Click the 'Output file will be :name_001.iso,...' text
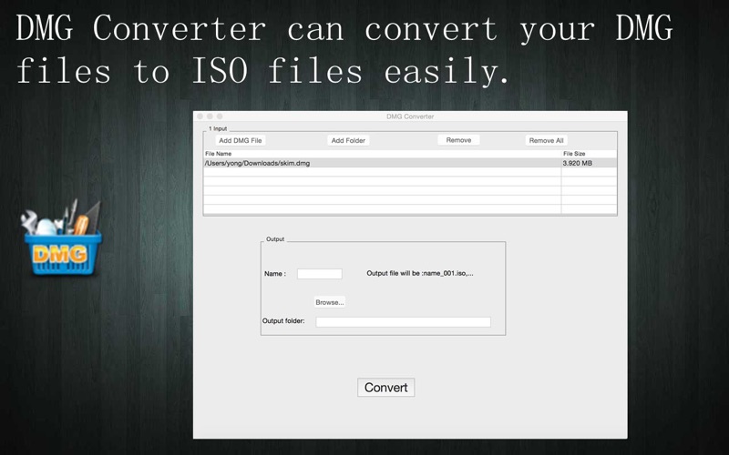The height and width of the screenshot is (455, 729). click(420, 274)
